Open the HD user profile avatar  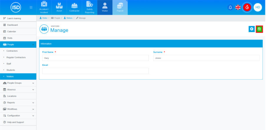(257, 7)
